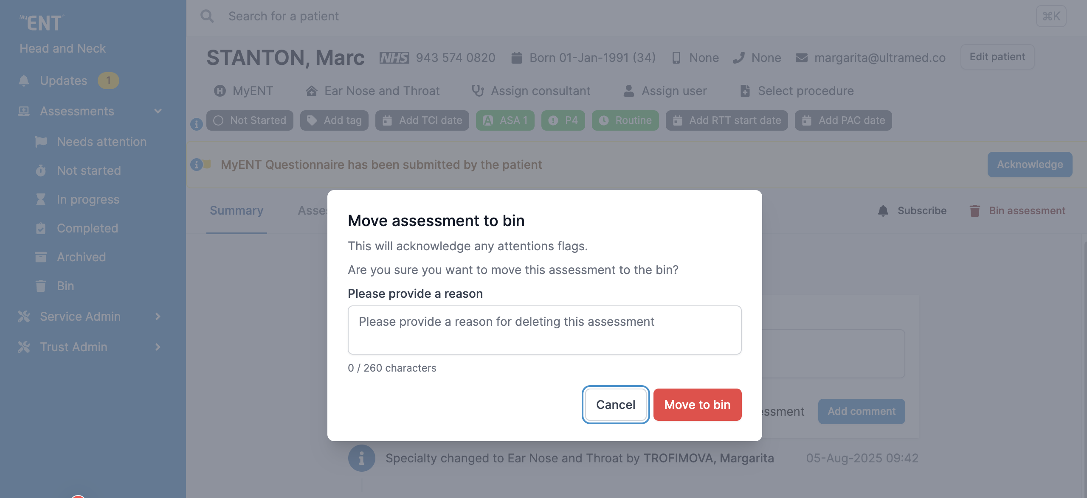Expand the Trust Admin menu
The width and height of the screenshot is (1087, 498).
point(158,347)
